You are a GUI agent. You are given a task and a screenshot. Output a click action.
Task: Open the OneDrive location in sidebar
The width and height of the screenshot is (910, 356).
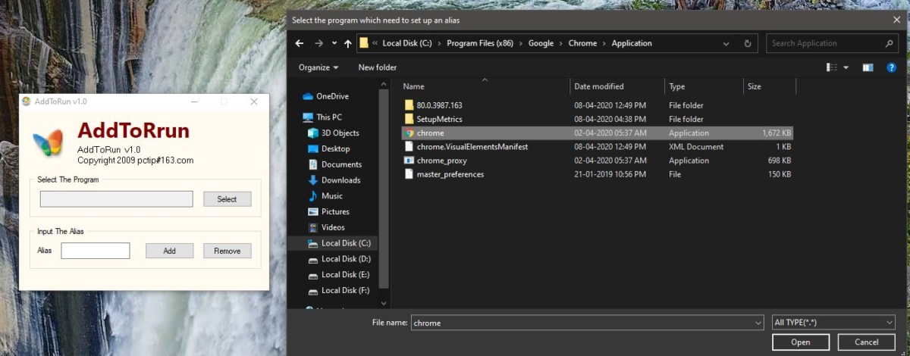coord(332,96)
